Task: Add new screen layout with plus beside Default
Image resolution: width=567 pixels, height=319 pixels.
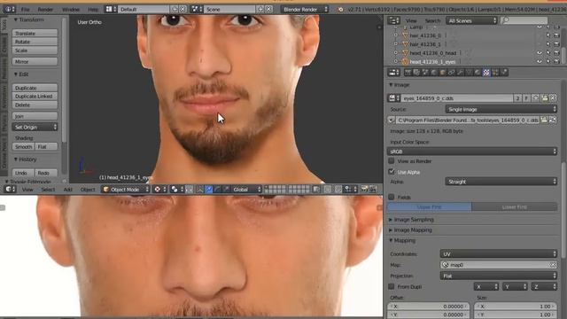Action: click(175, 9)
